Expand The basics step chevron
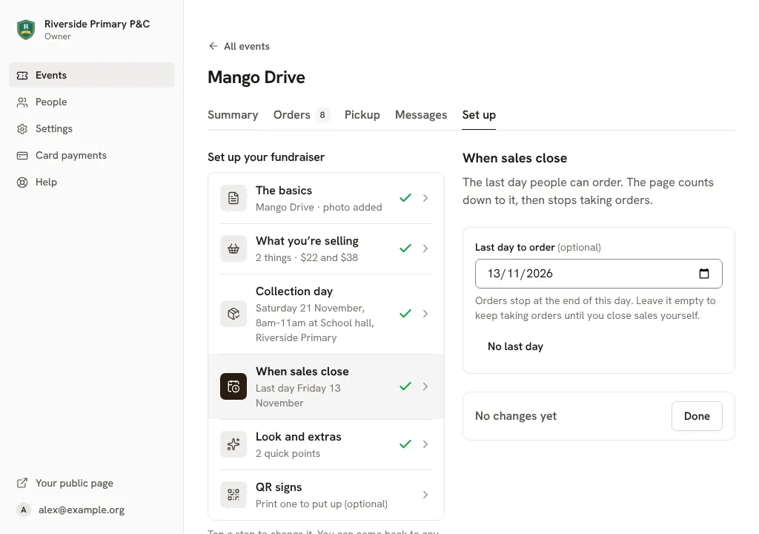 (425, 198)
